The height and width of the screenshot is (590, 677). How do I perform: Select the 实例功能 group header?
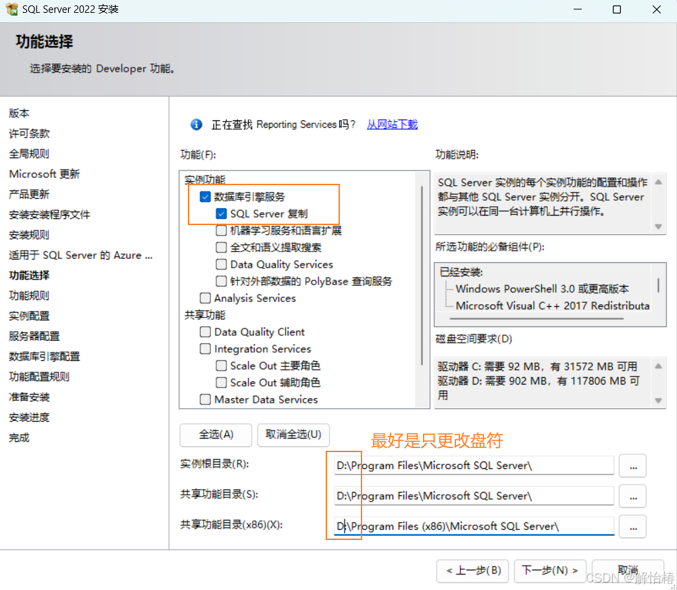205,180
